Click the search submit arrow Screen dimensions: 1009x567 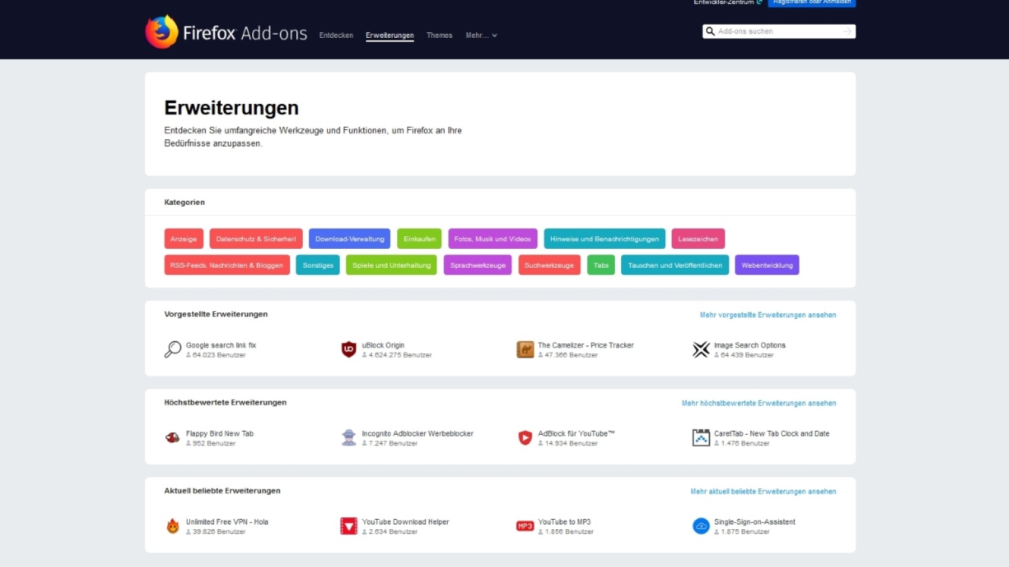[x=847, y=31]
